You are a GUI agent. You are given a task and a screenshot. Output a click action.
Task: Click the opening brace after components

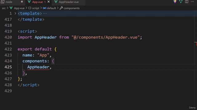53,61
